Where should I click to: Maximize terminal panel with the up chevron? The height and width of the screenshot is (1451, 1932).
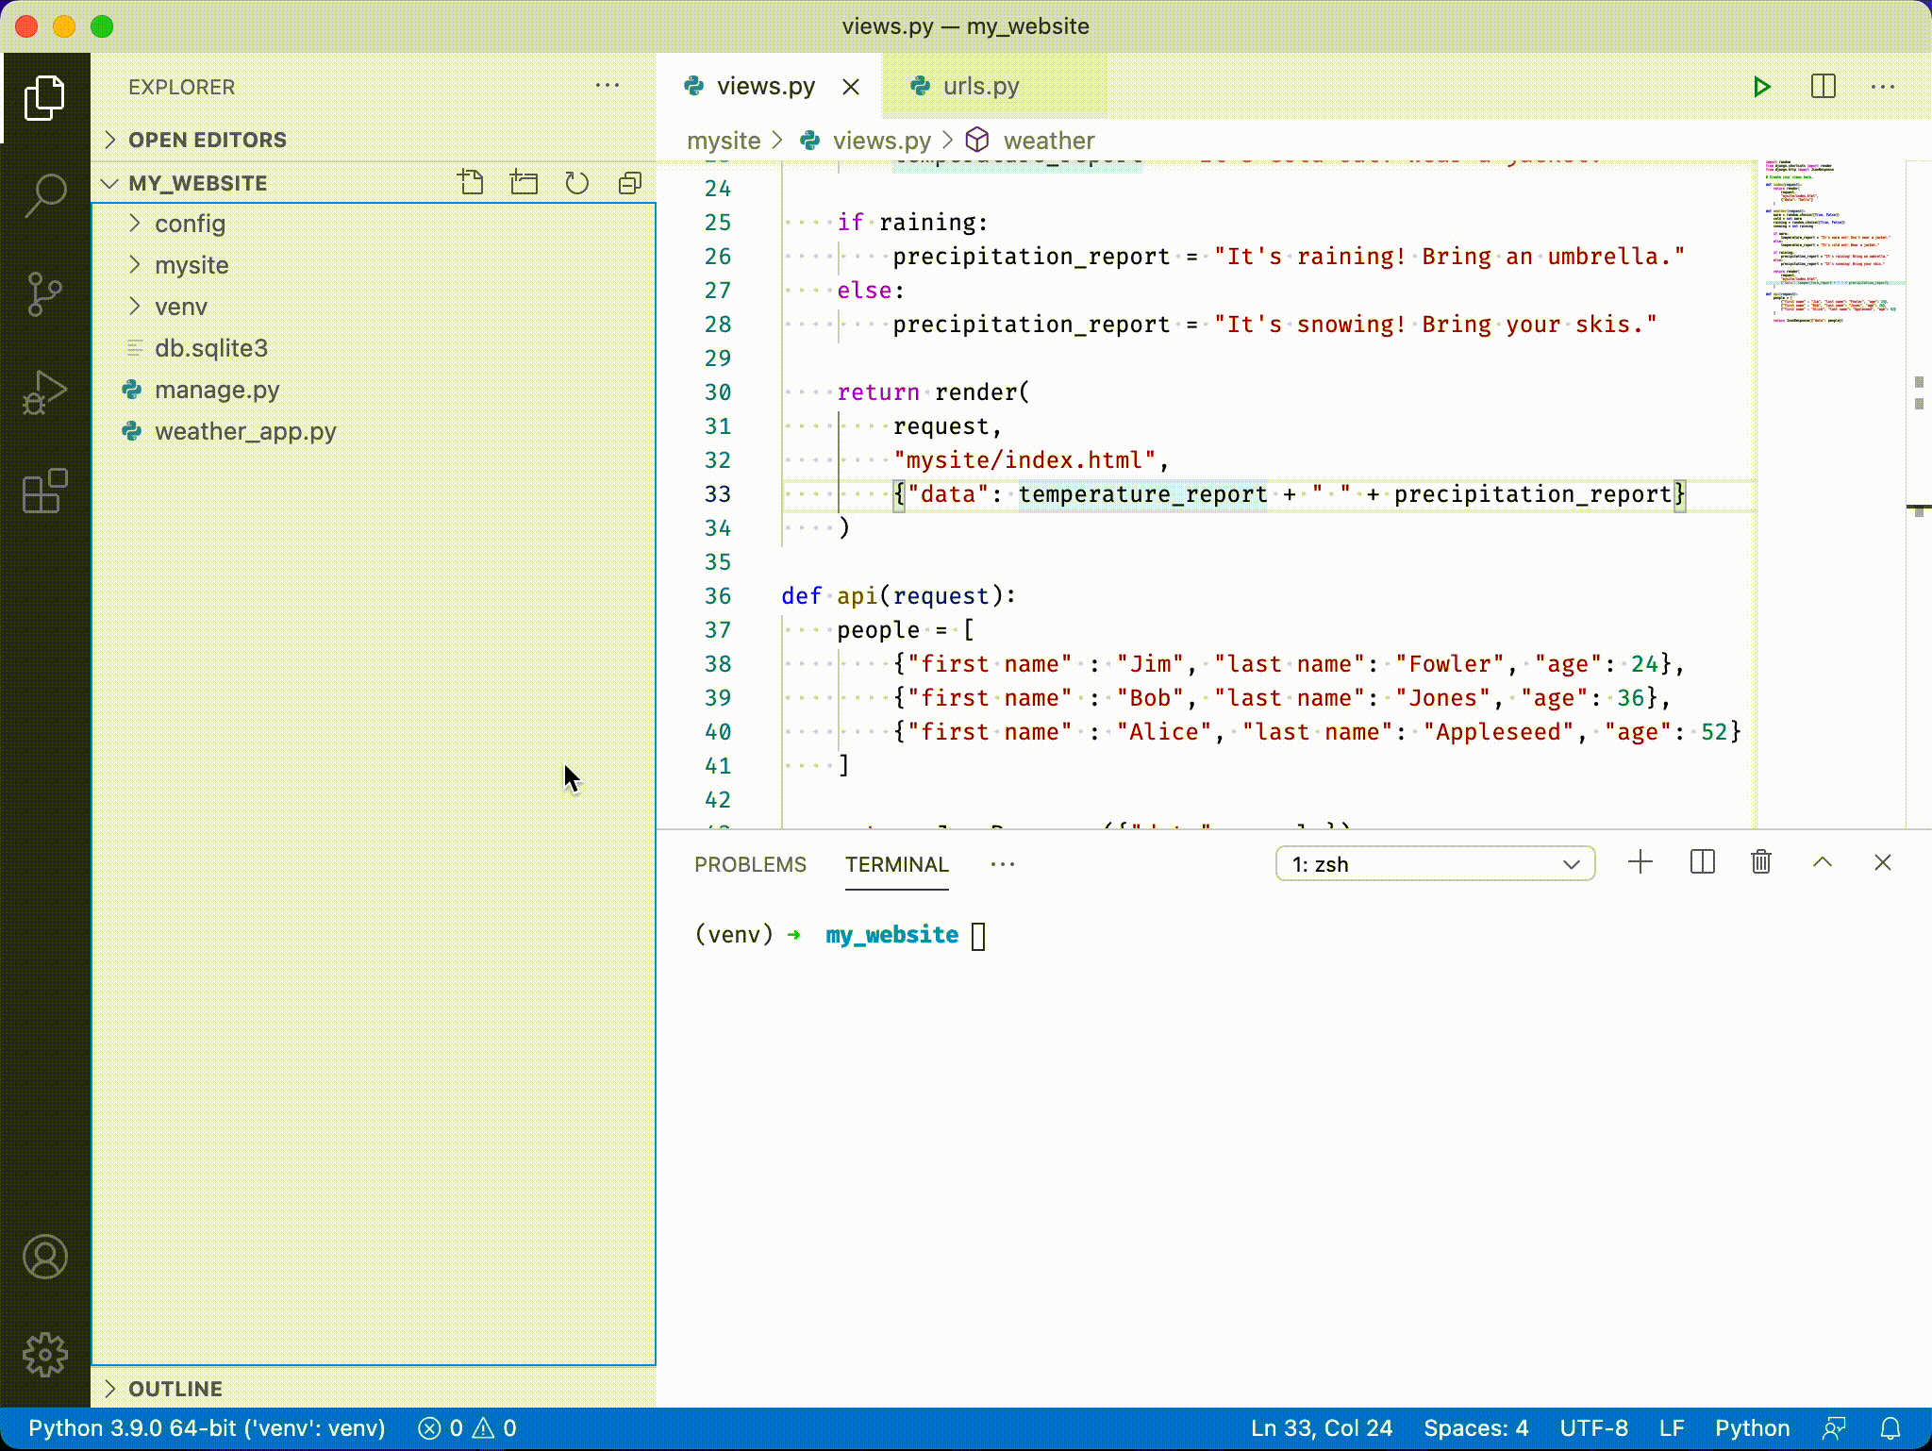[1823, 862]
